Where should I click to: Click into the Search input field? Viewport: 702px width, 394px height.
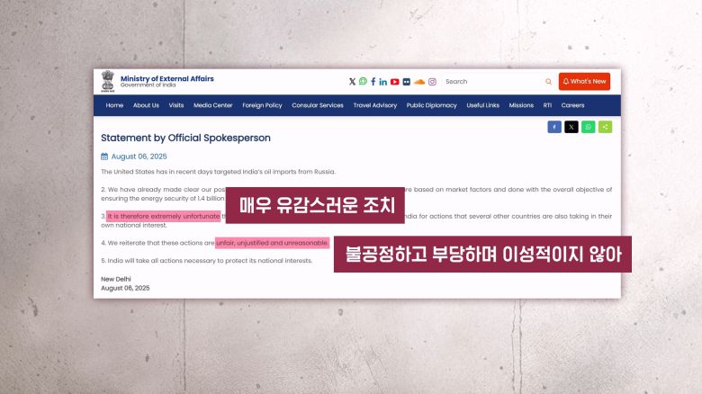click(490, 82)
